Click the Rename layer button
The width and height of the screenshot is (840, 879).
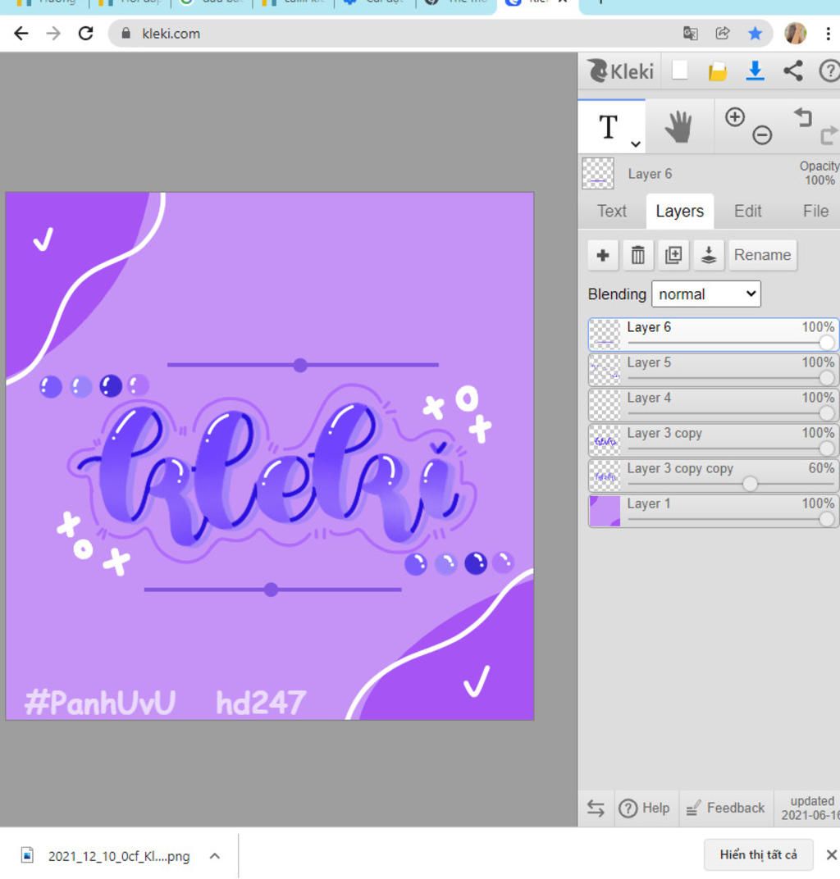(x=762, y=255)
